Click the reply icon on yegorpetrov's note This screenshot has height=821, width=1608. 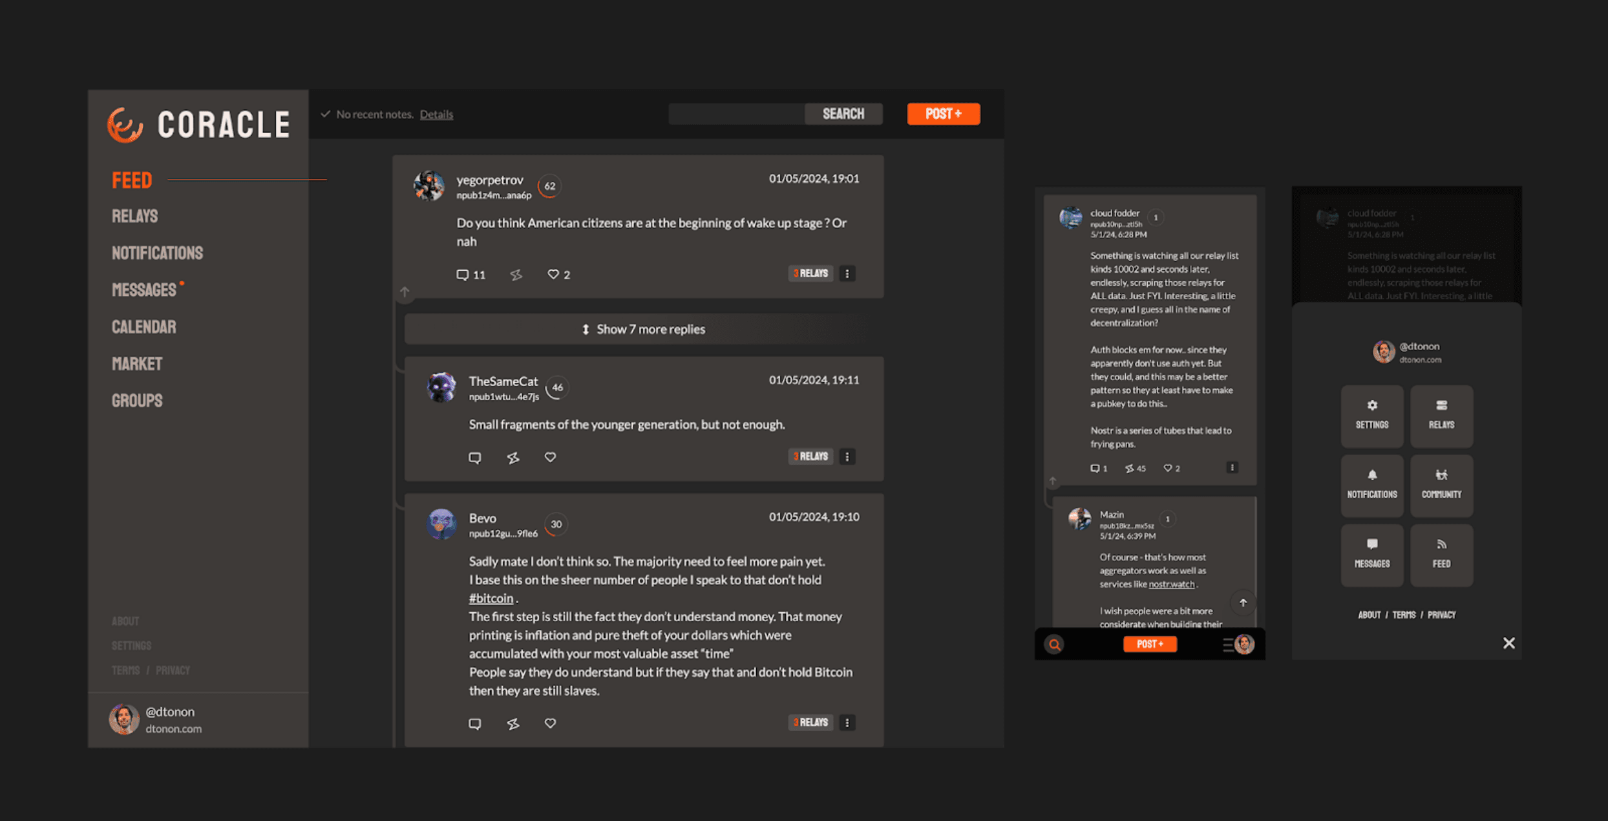pos(463,275)
